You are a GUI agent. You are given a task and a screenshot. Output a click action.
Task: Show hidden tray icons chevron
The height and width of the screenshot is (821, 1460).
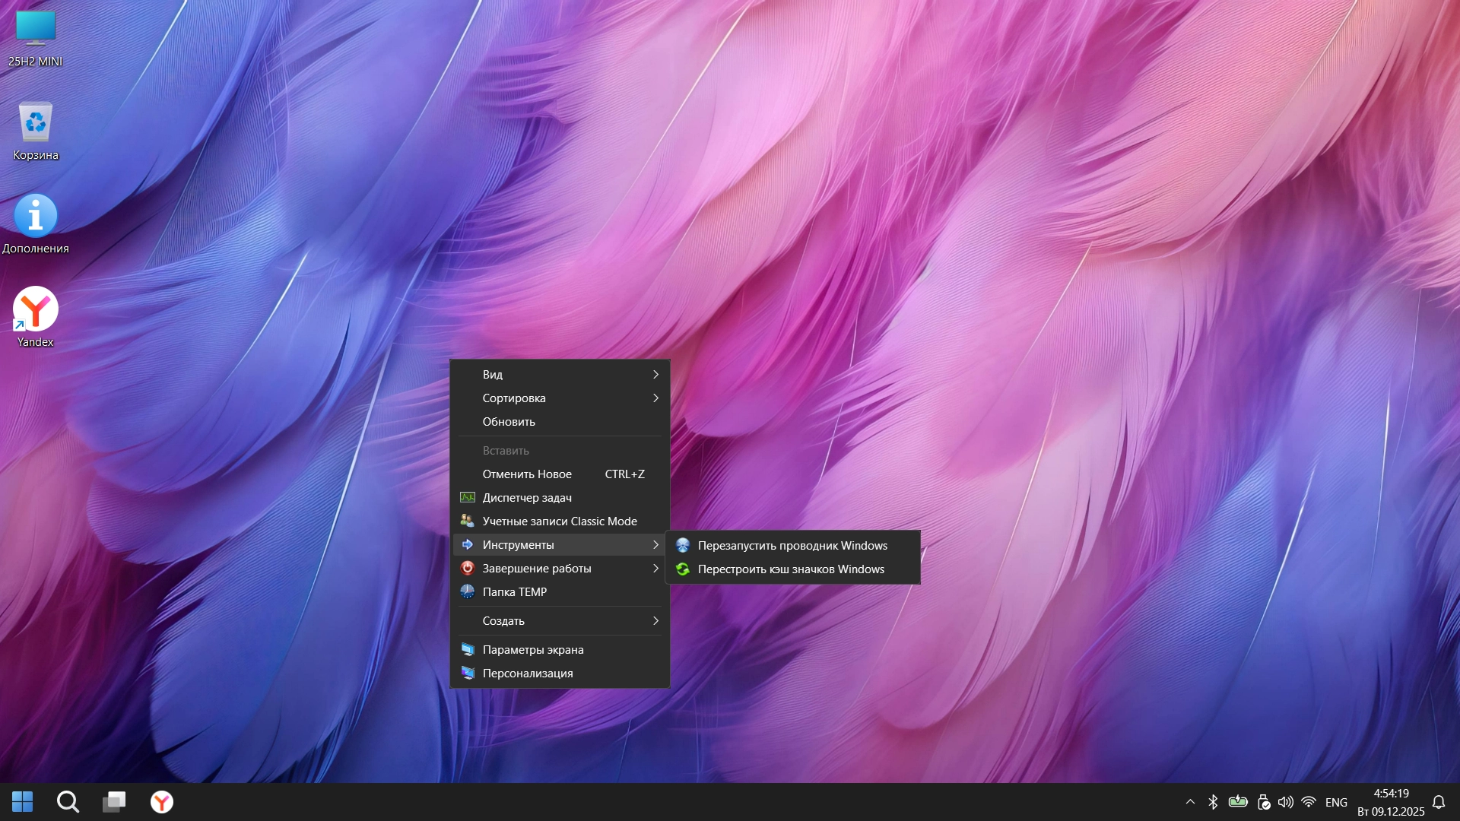(x=1190, y=802)
